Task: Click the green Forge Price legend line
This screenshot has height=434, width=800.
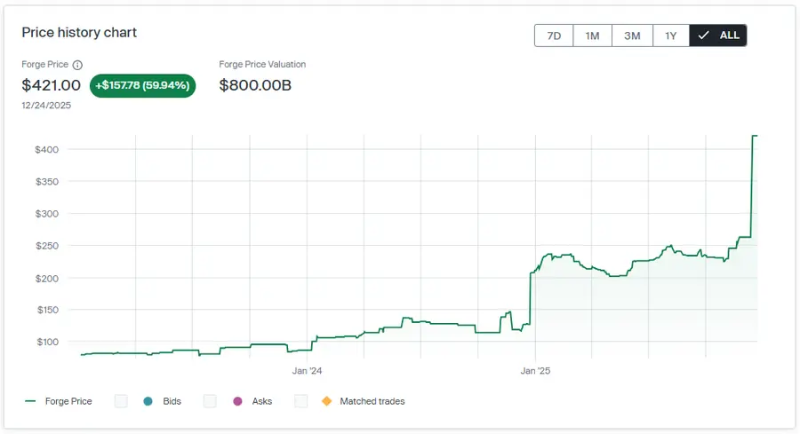Action: pyautogui.click(x=30, y=401)
